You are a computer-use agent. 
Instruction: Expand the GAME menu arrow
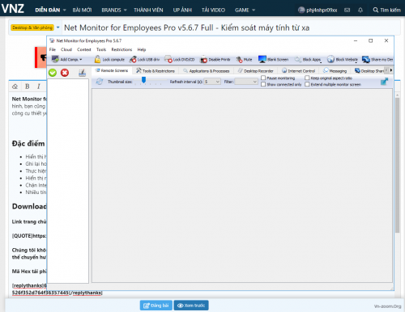(x=254, y=10)
